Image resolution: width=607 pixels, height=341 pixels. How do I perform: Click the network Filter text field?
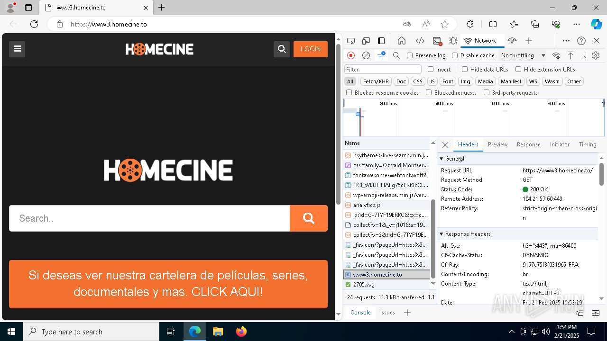pos(383,69)
